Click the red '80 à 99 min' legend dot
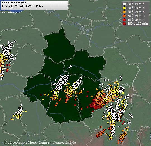The width and height of the screenshot is (151, 146). click(124, 20)
